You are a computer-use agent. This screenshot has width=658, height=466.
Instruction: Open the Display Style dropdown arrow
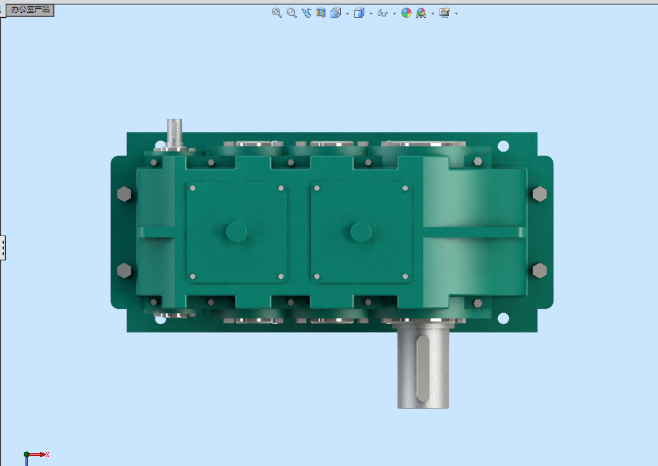pyautogui.click(x=371, y=13)
